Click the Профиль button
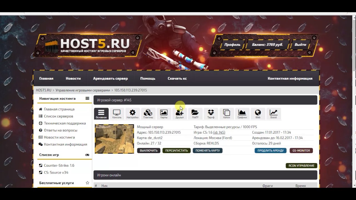 coord(232,45)
